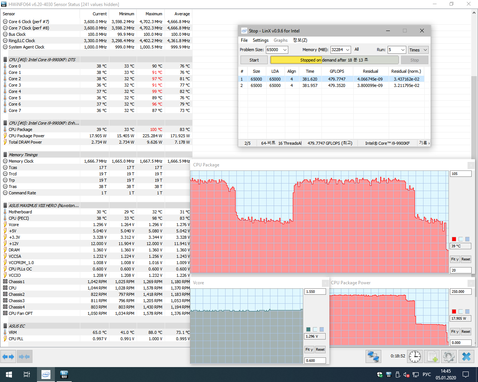This screenshot has width=478, height=382.
Task: Close the CPU Package Power graph panel
Action: 471,283
